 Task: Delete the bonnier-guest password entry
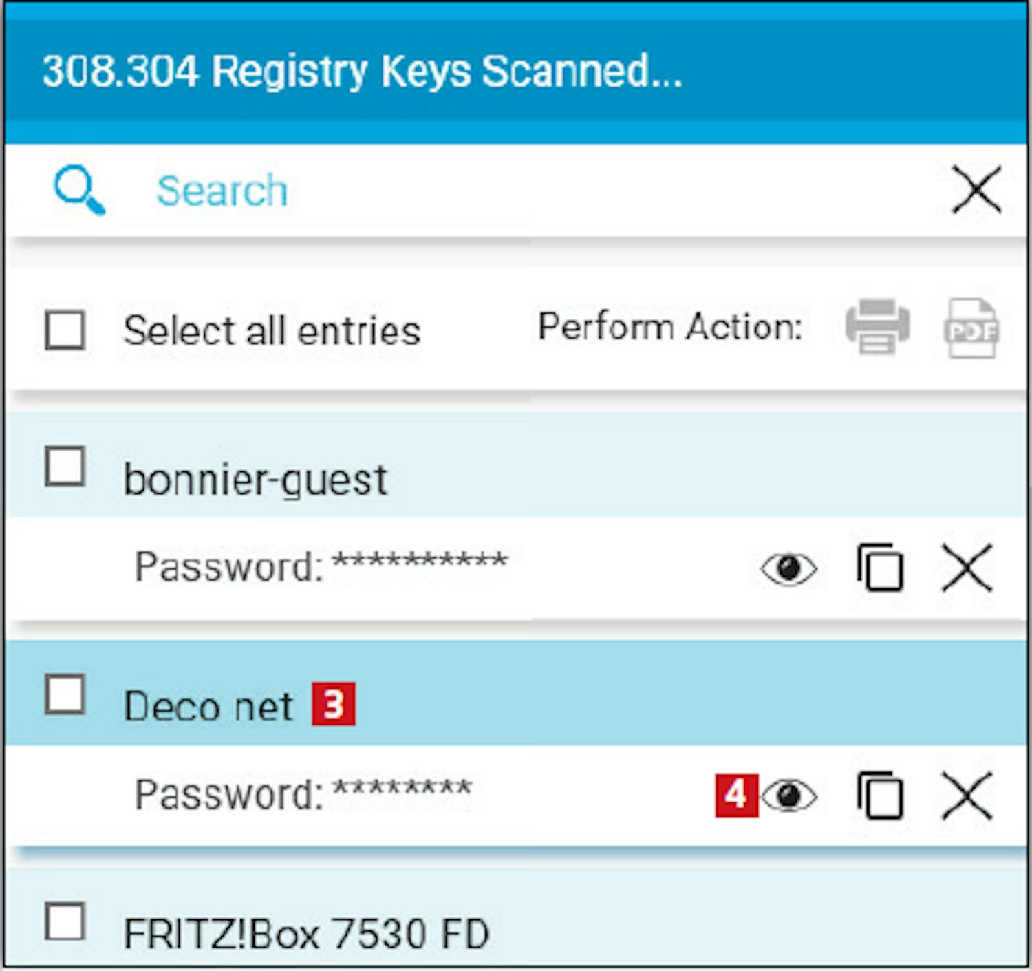pyautogui.click(x=967, y=568)
